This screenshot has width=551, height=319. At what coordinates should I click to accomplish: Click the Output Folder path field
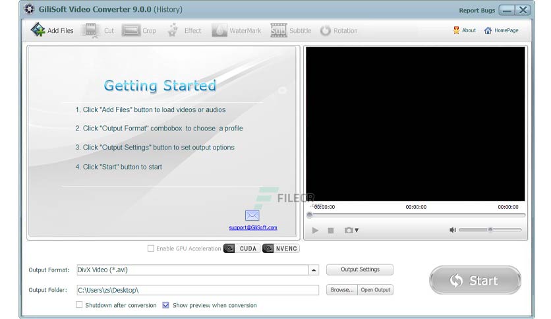[198, 290]
